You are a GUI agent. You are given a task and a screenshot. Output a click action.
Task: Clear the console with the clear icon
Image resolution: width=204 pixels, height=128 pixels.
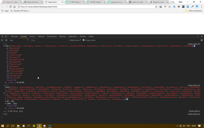point(6,40)
